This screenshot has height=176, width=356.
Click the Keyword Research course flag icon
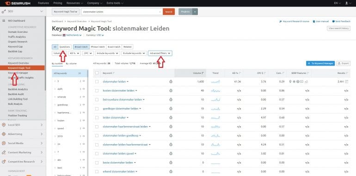(281, 21)
